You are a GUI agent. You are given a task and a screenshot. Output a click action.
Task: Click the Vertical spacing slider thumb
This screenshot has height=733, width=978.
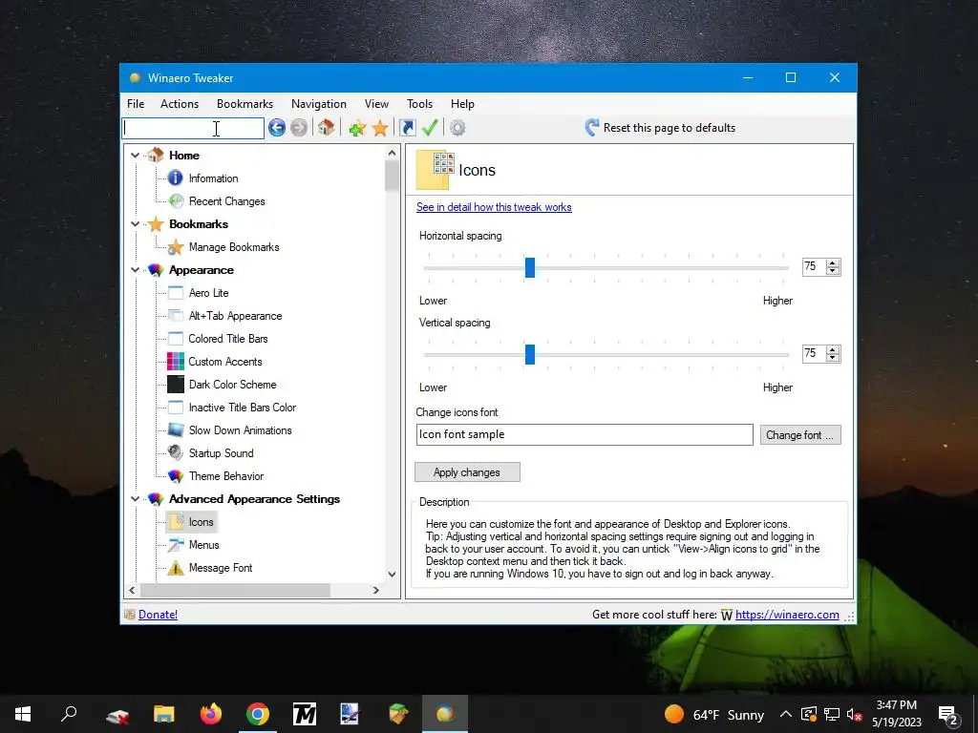point(529,354)
